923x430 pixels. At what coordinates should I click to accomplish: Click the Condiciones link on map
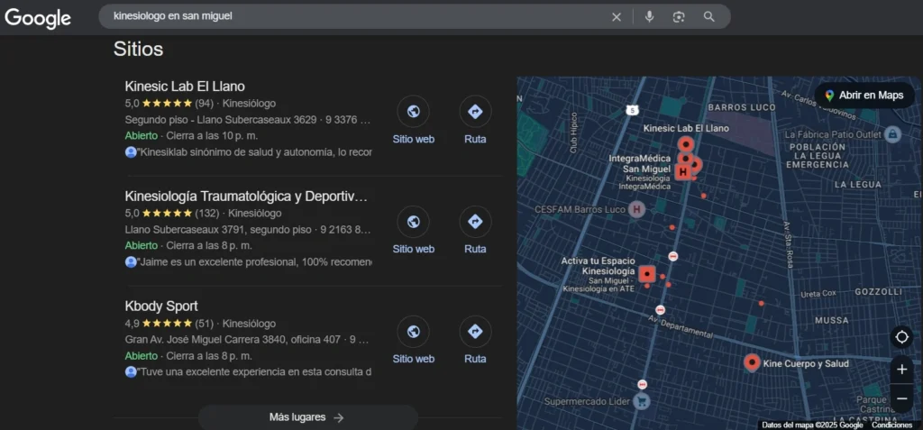(891, 425)
